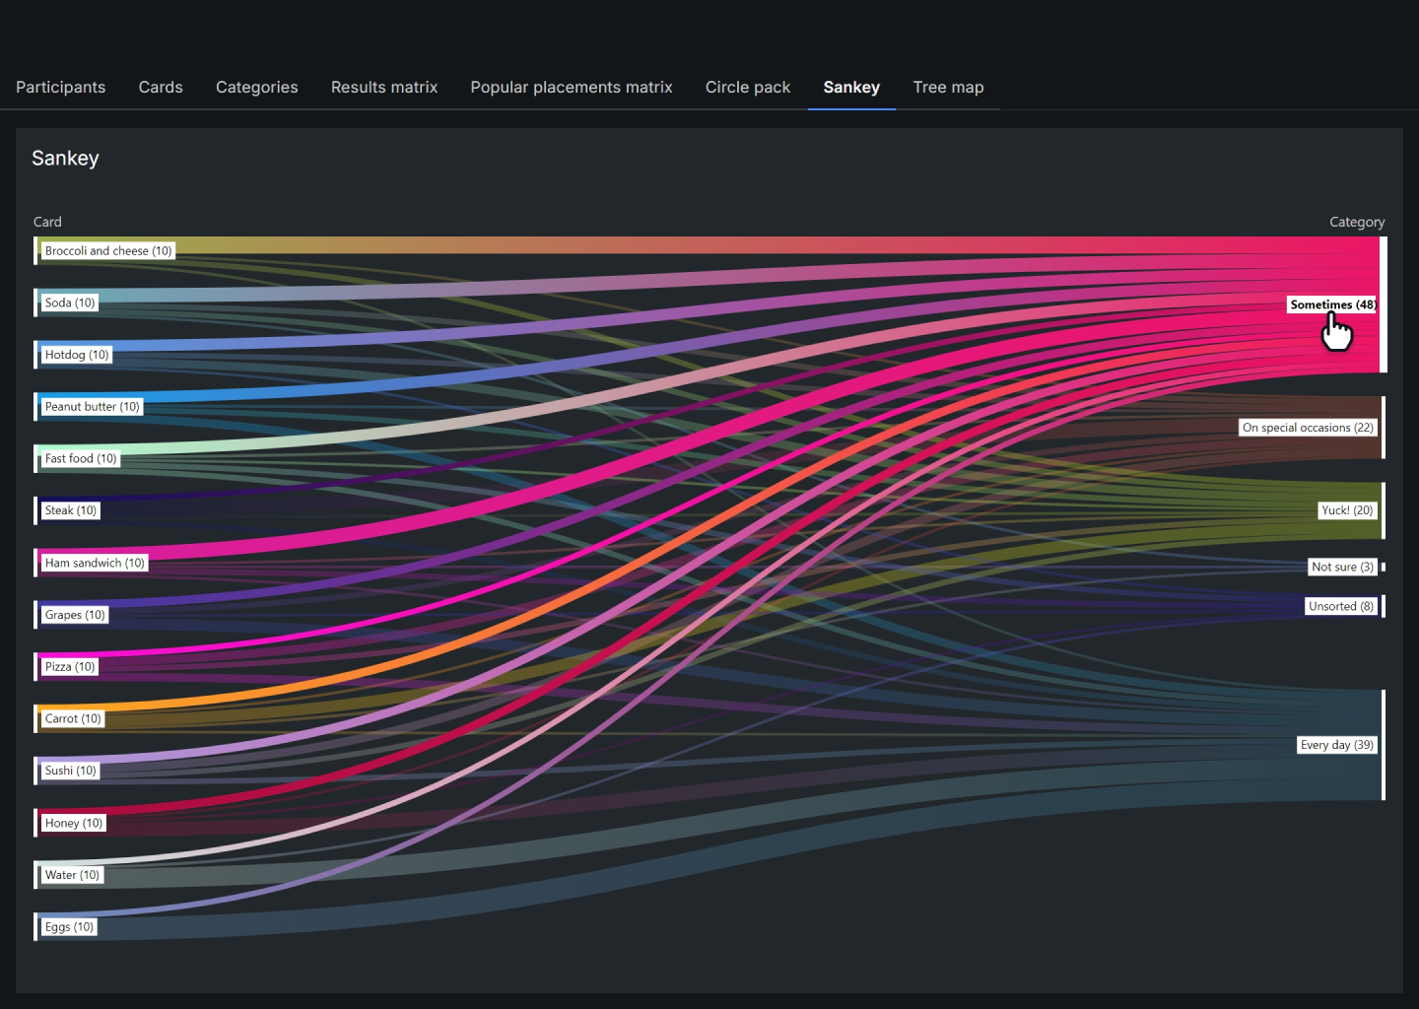
Task: Click the Every day (39) category node
Action: tap(1335, 745)
